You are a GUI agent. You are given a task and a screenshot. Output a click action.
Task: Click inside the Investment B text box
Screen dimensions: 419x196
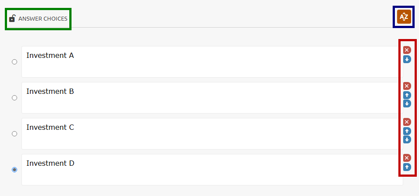coord(212,98)
